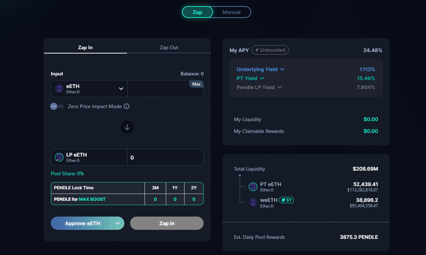This screenshot has height=255, width=426.
Task: Open the Approve eETH dropdown arrow
Action: (117, 223)
